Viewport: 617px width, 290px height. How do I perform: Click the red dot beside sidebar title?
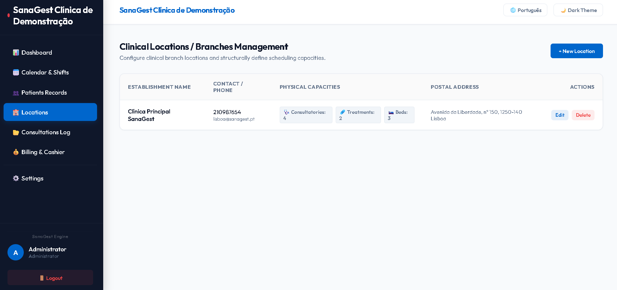[x=8, y=15]
